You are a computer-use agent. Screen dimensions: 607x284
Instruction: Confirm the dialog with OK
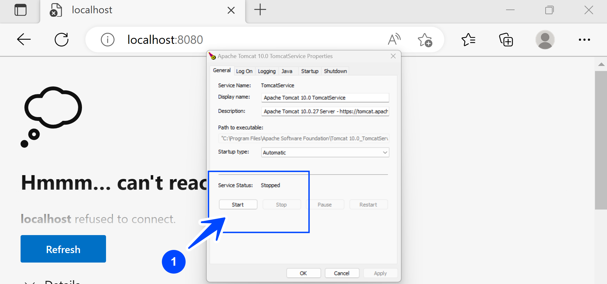303,273
